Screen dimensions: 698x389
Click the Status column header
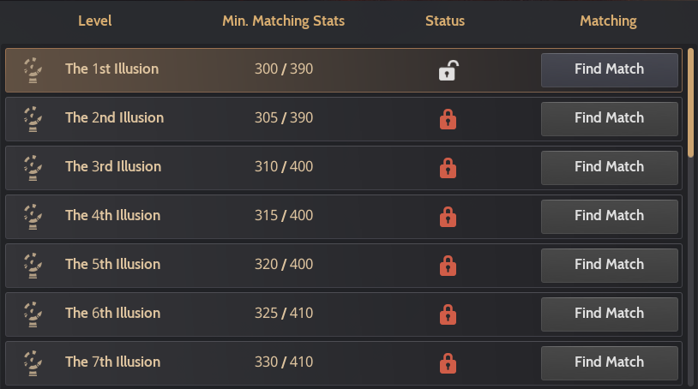point(445,21)
